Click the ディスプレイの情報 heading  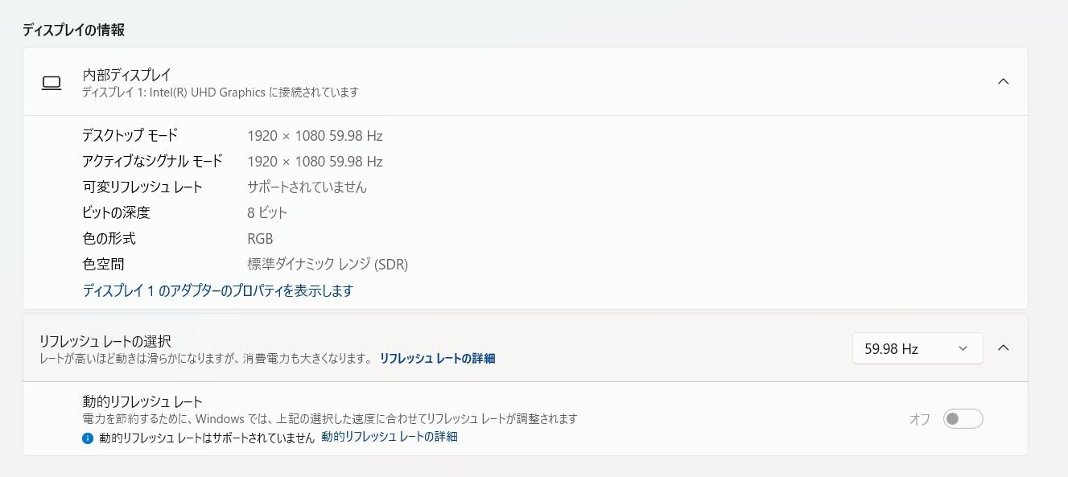point(73,30)
